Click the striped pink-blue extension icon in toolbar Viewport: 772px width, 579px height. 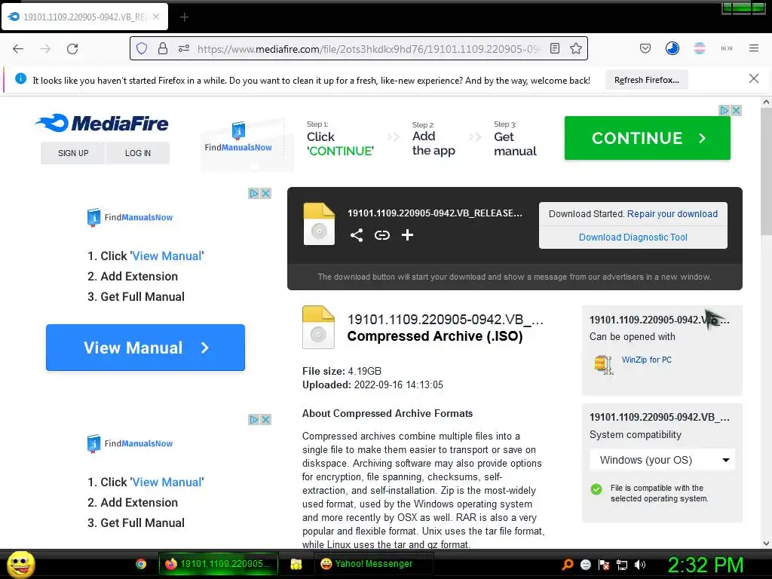(x=699, y=48)
